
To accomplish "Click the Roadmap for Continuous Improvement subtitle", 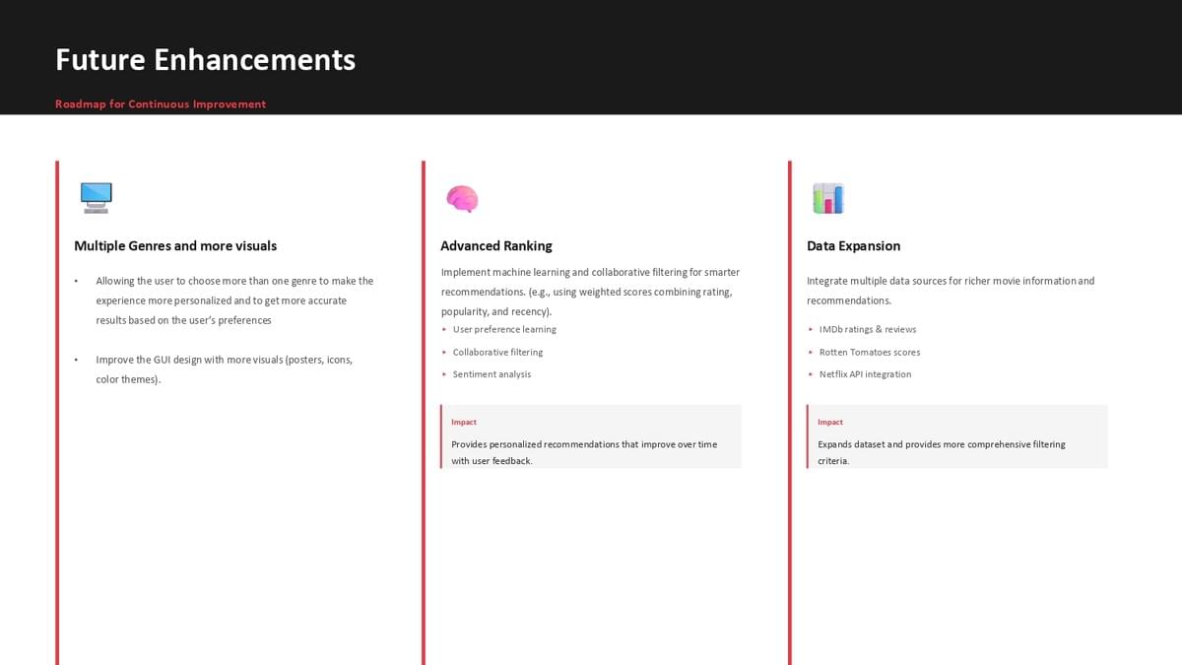I will (x=161, y=104).
